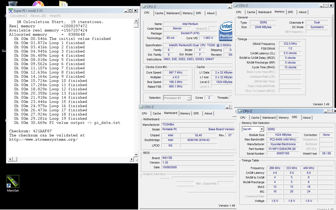Image resolution: width=336 pixels, height=210 pixels.
Task: Open the Calculate(C) menu in Super PI
Action: pyautogui.click(x=18, y=16)
